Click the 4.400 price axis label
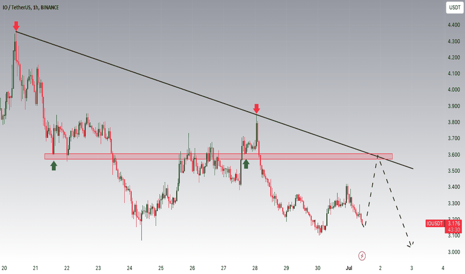The height and width of the screenshot is (274, 465). [x=454, y=25]
